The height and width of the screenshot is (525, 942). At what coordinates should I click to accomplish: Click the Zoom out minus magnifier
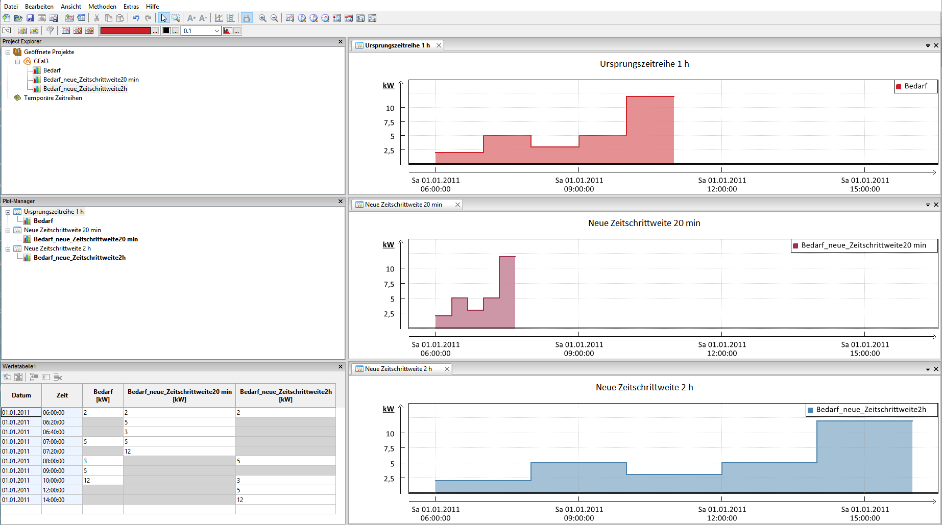coord(274,18)
